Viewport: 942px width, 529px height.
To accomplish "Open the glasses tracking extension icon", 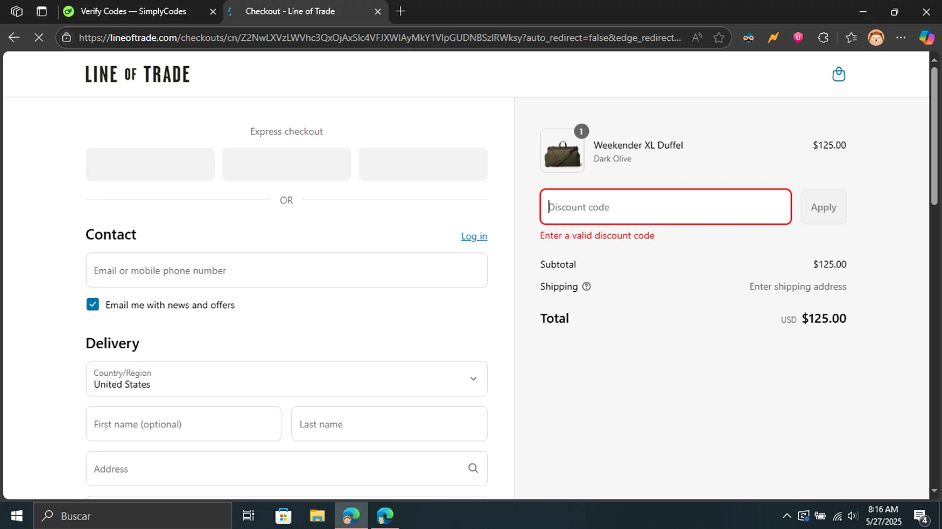I will pyautogui.click(x=748, y=38).
